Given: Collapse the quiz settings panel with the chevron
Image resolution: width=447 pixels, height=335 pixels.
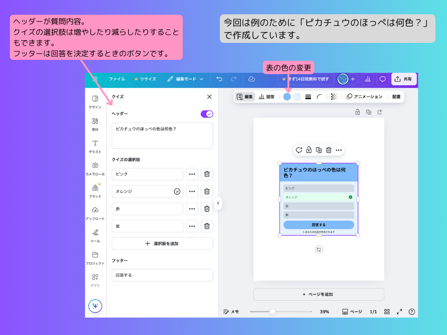Looking at the screenshot, I should [218, 203].
